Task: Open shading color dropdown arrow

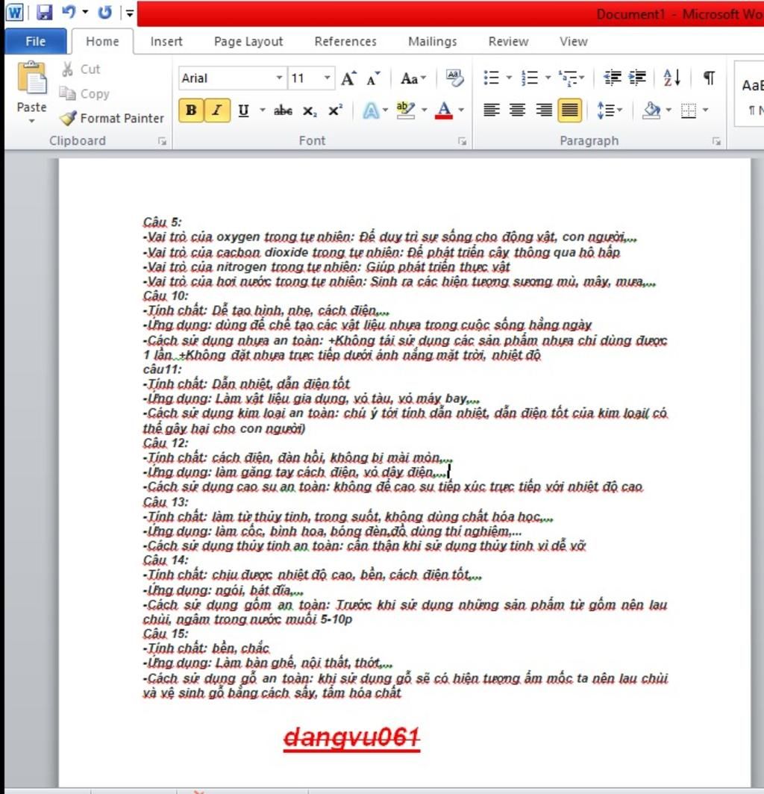Action: pyautogui.click(x=669, y=110)
